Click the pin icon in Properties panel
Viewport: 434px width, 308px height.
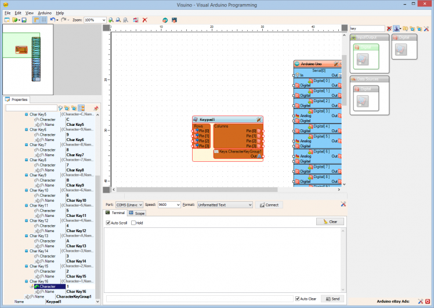96,108
